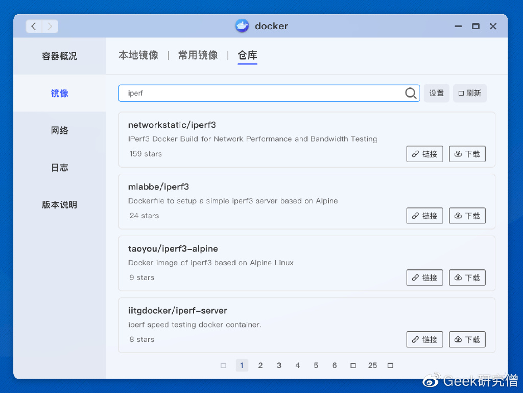The image size is (523, 393).
Task: Go to the next results page
Action: (x=390, y=365)
